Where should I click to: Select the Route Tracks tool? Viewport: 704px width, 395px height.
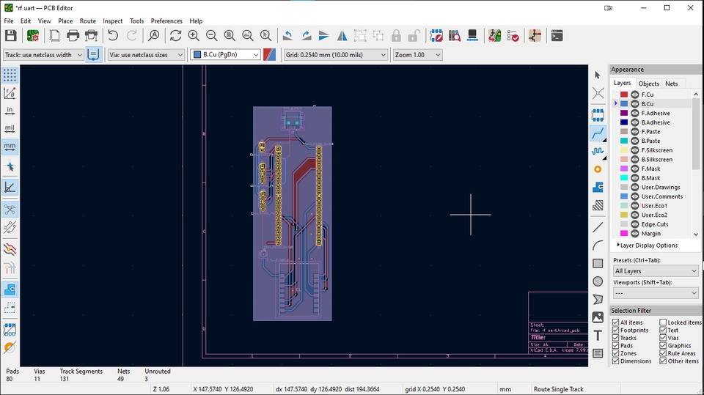[x=598, y=133]
